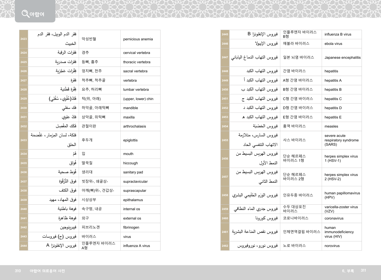Select the 'sanitary pad' entry text
This screenshot has height=280, width=381.
pos(133,172)
